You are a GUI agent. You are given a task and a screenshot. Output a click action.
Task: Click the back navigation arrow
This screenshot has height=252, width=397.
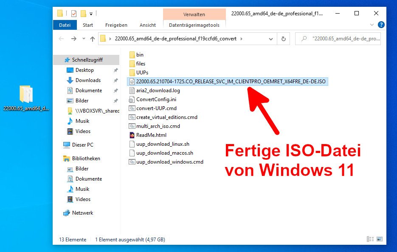click(x=62, y=39)
